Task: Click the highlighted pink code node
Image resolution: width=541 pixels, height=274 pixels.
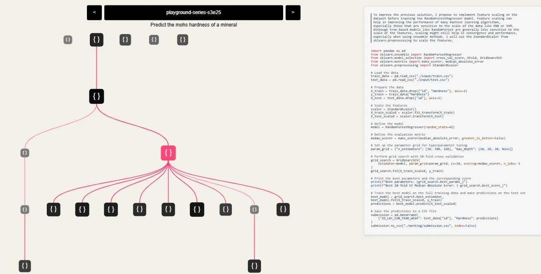Action: (x=168, y=153)
